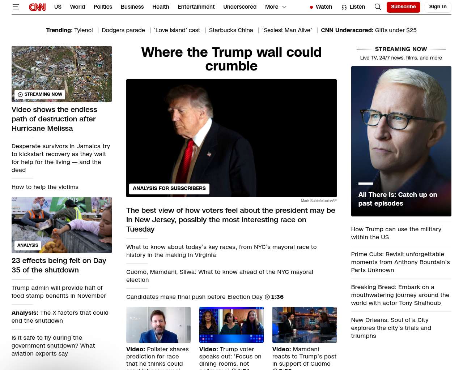Read '23 effects being felt on Day 35' story
Screen dimensions: 463x370
[59, 265]
